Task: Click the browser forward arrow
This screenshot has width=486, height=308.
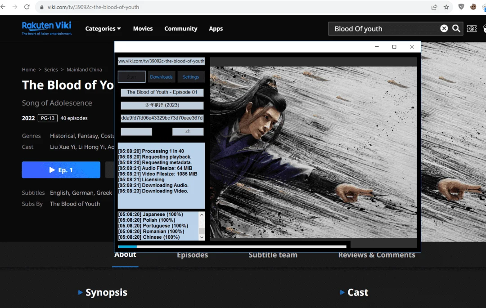Action: click(14, 7)
